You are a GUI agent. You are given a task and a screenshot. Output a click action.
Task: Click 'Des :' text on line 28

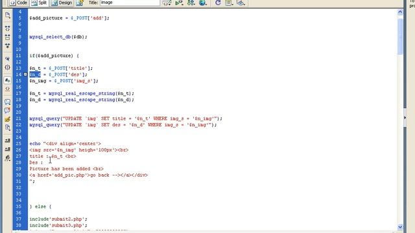pyautogui.click(x=36, y=162)
